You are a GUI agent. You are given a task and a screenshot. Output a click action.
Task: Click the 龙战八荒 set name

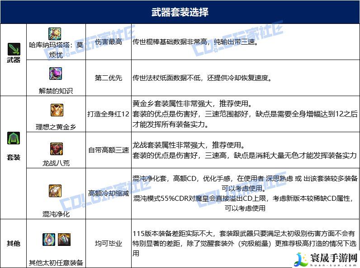[x=56, y=163]
